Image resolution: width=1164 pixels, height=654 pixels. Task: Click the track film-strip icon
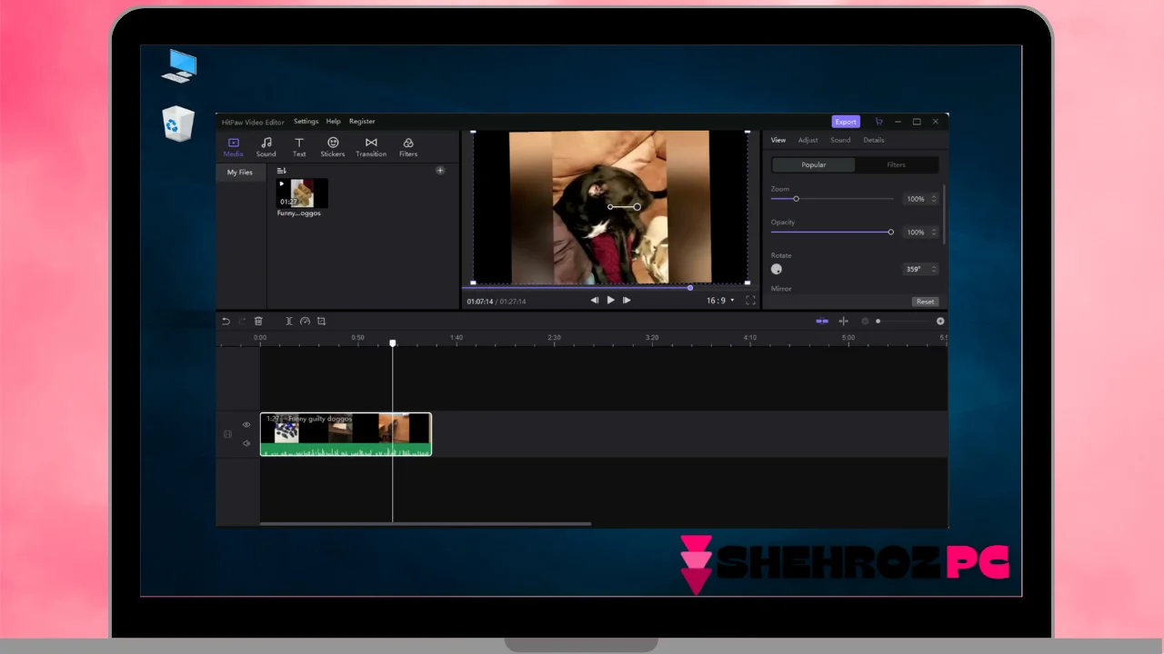[227, 434]
